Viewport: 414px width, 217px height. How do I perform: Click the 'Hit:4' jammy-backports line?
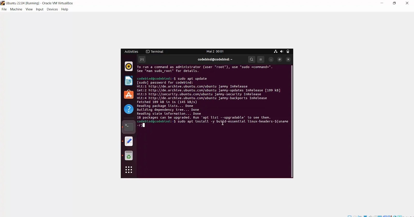[x=202, y=98]
